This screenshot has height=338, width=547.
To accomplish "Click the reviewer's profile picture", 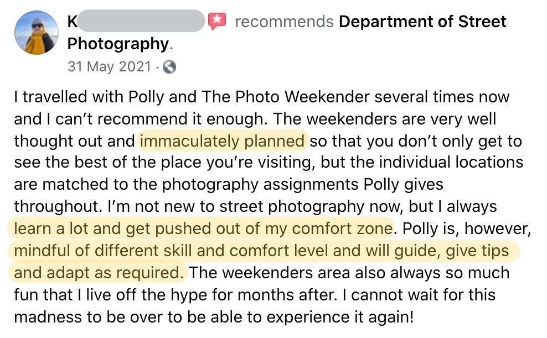I will (36, 32).
